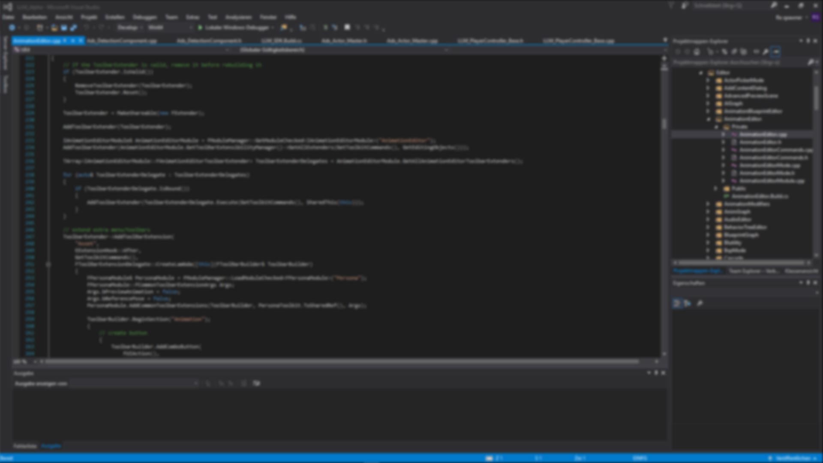Viewport: 823px width, 463px height.
Task: Click the categorized view icon in the Eigenschaften panel
Action: (677, 304)
